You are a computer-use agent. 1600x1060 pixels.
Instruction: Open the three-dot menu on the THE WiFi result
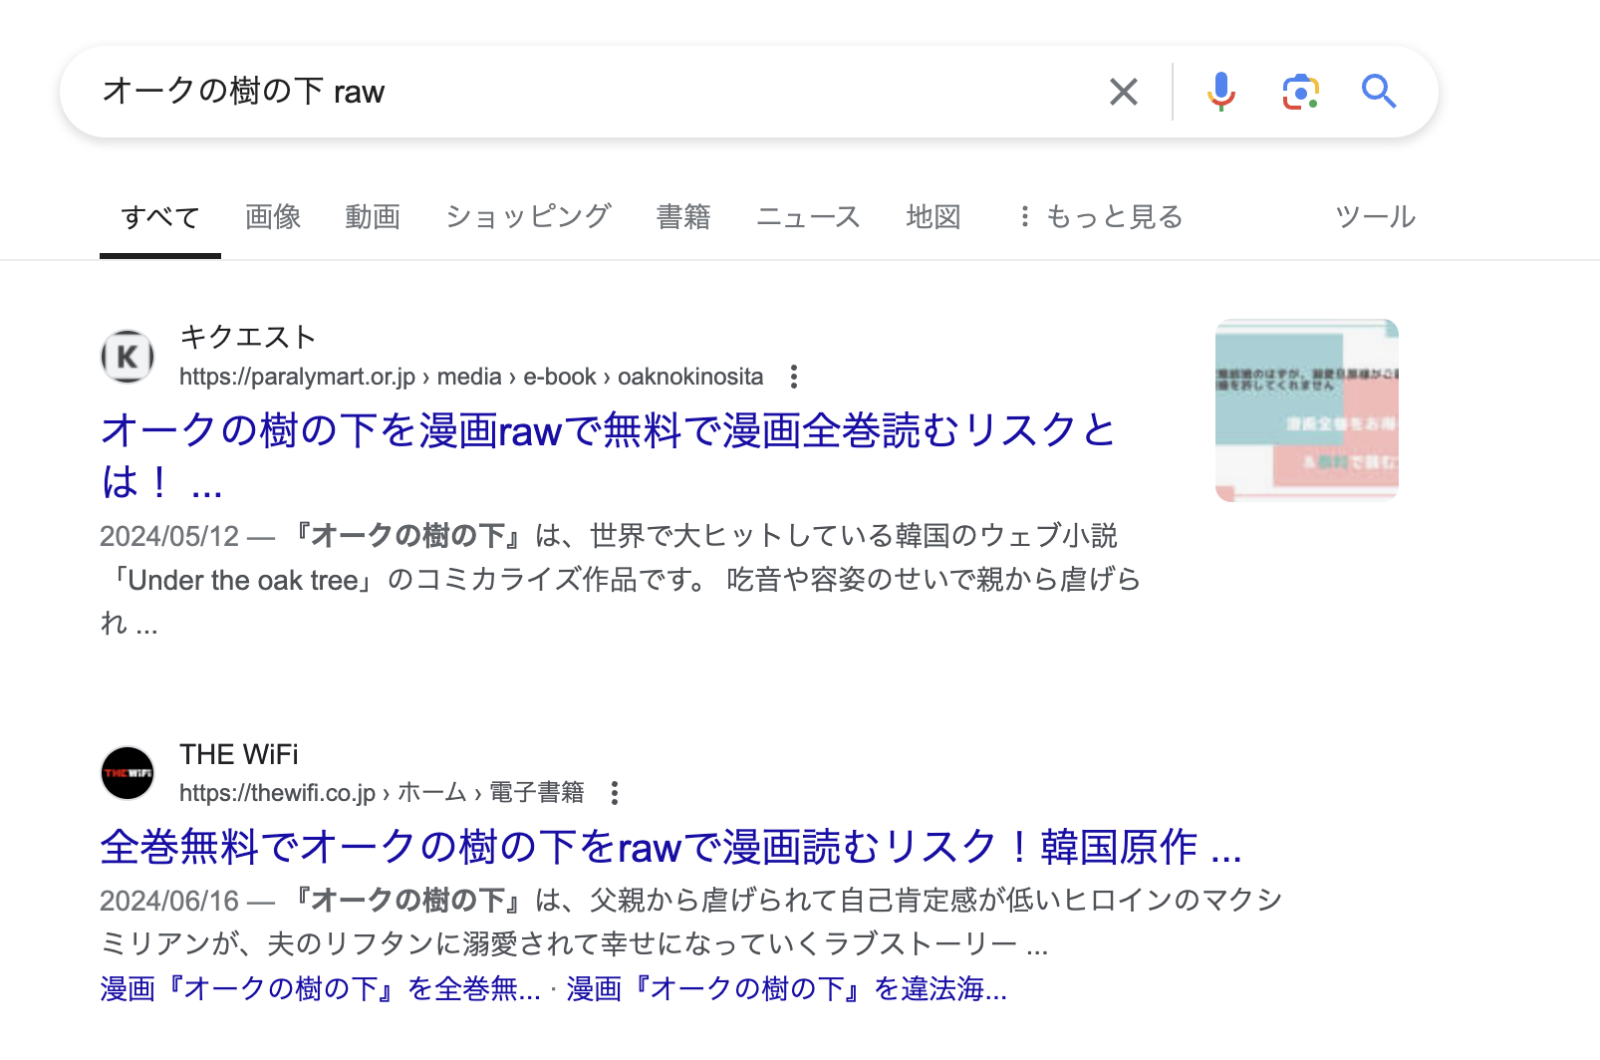pyautogui.click(x=616, y=793)
